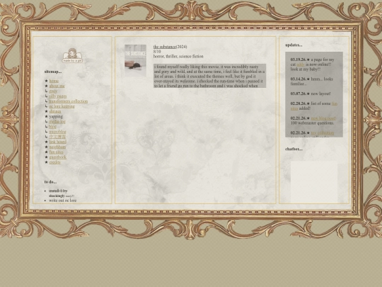Click the movie review text box
382x287 pixels.
(210, 76)
